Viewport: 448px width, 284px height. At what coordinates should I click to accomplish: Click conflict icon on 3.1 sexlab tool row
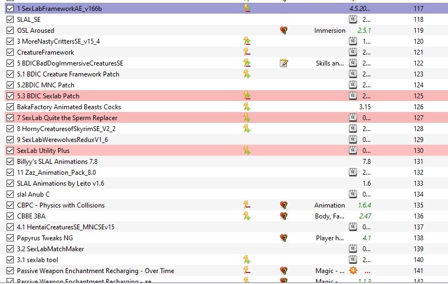pos(247,259)
